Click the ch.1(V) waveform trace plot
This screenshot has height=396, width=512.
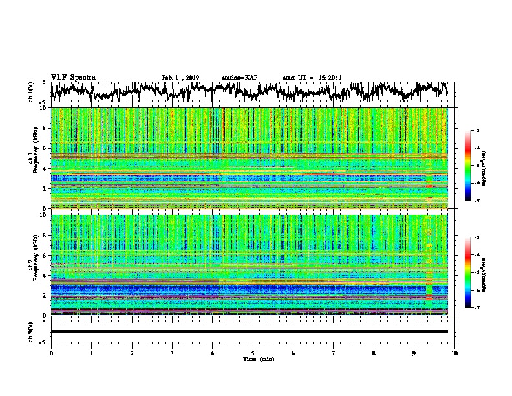(249, 92)
